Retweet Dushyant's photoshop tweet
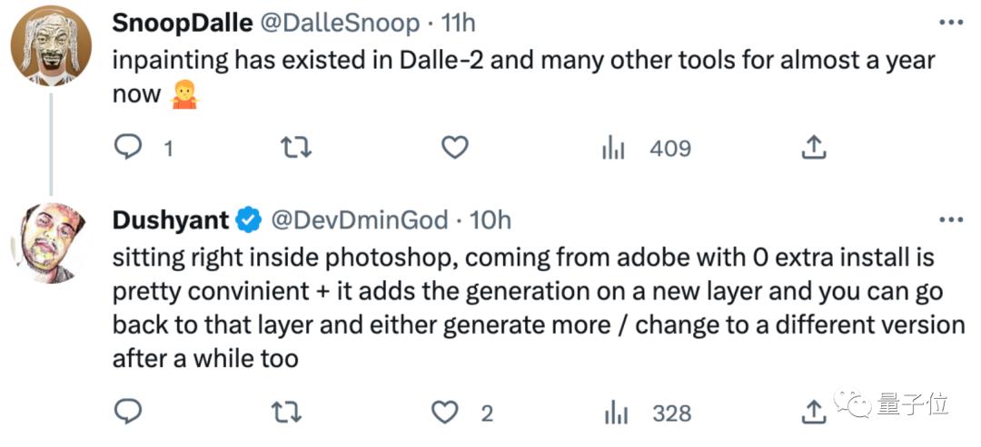981x447 pixels. click(x=291, y=413)
